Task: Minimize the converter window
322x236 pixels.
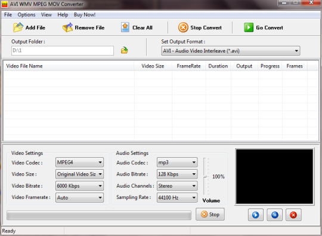Action: [284, 3]
